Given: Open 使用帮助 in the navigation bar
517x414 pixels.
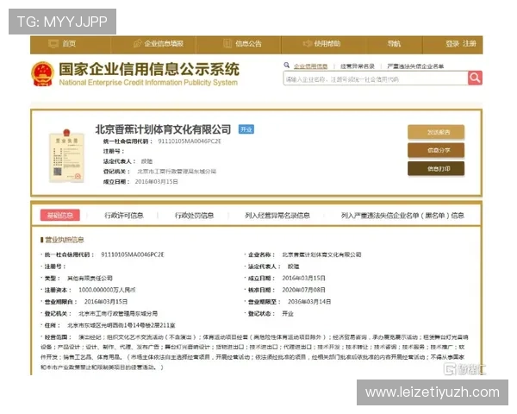Looking at the screenshot, I should 327,44.
